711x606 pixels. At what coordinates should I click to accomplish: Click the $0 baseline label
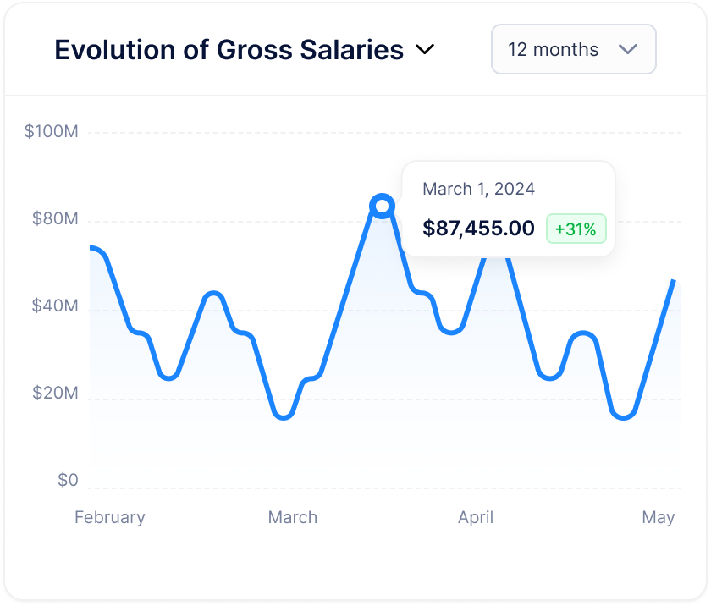coord(68,480)
